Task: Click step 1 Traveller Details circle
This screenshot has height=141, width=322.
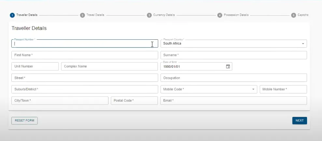Action: pos(12,15)
